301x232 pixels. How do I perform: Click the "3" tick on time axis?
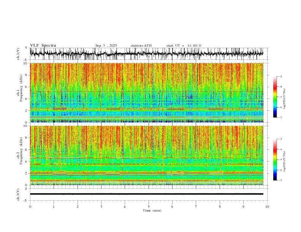101,207
